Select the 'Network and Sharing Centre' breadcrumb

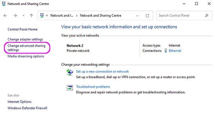pos(101,16)
